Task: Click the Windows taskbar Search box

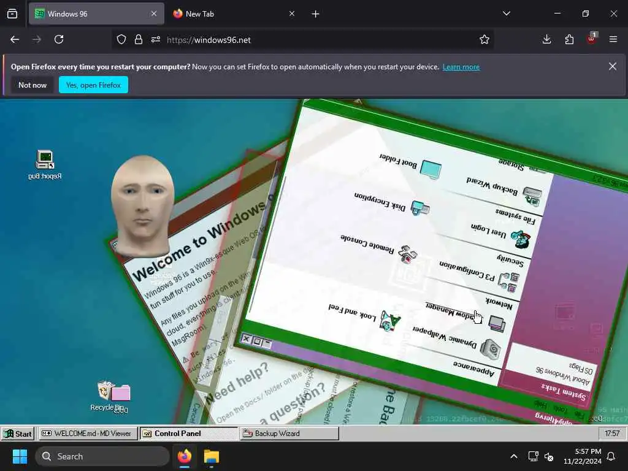Action: [102, 456]
